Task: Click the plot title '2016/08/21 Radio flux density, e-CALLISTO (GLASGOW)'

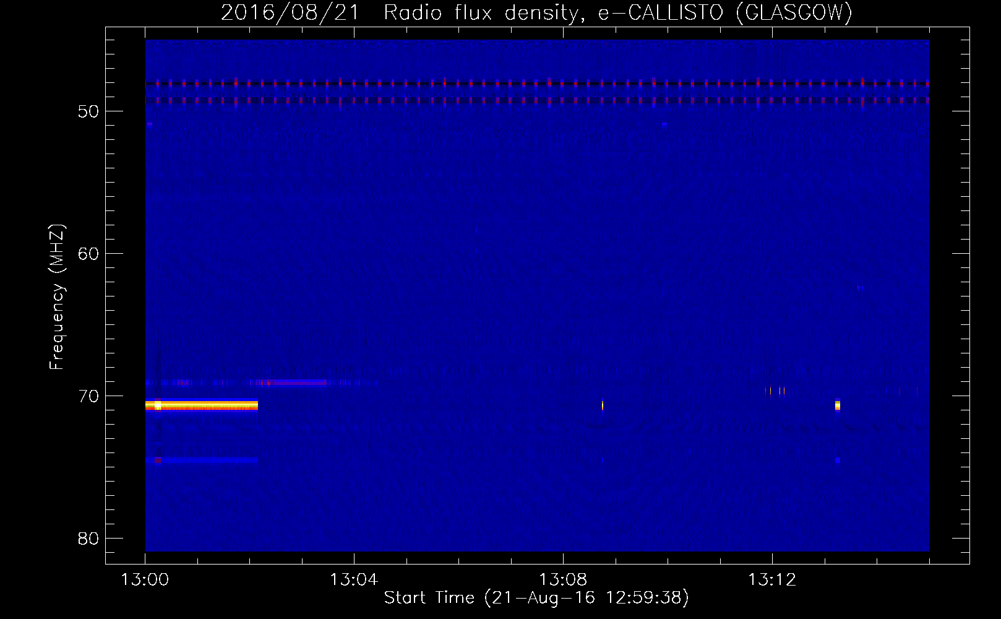Action: pos(536,12)
